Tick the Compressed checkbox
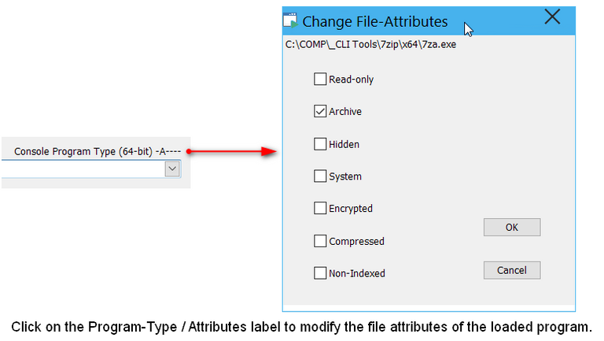The image size is (604, 341). [320, 241]
